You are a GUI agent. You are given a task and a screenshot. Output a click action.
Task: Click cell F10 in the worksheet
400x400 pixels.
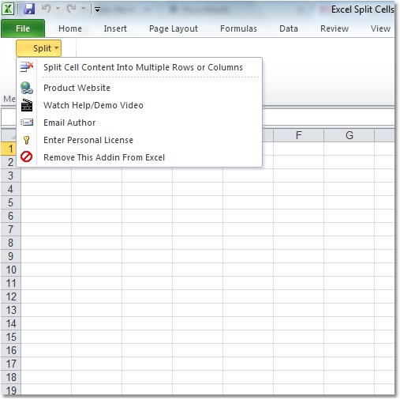298,270
